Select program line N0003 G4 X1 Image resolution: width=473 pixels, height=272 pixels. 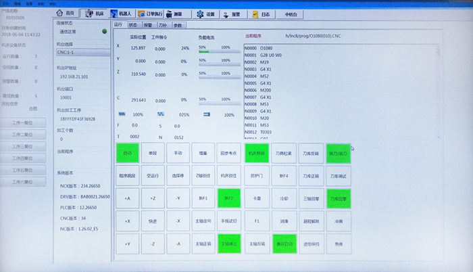257,69
